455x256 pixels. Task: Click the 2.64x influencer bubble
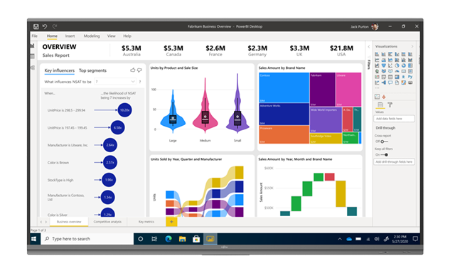tap(110, 145)
